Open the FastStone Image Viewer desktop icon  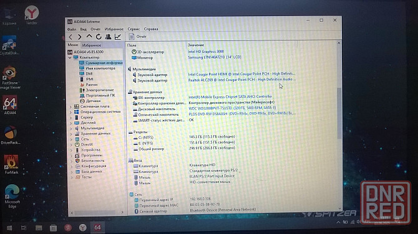pos(10,78)
